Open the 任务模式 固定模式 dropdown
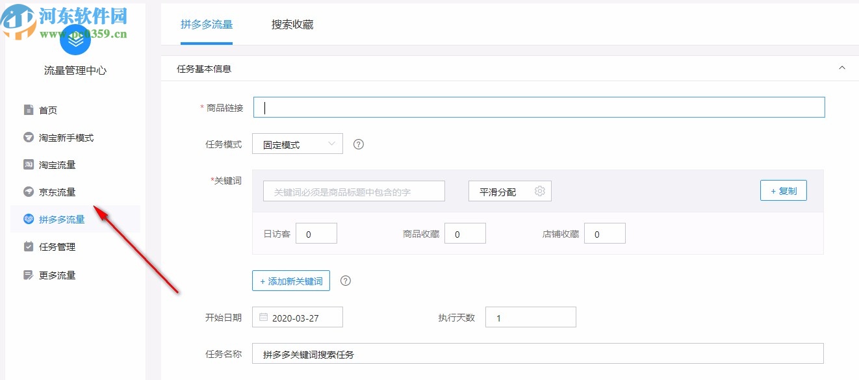859x380 pixels. coord(298,144)
